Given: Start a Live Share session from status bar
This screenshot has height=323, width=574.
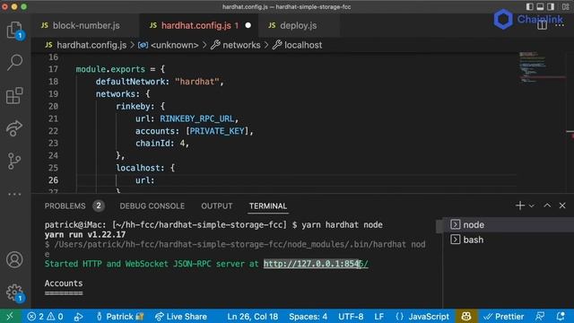Looking at the screenshot, I should (x=181, y=316).
